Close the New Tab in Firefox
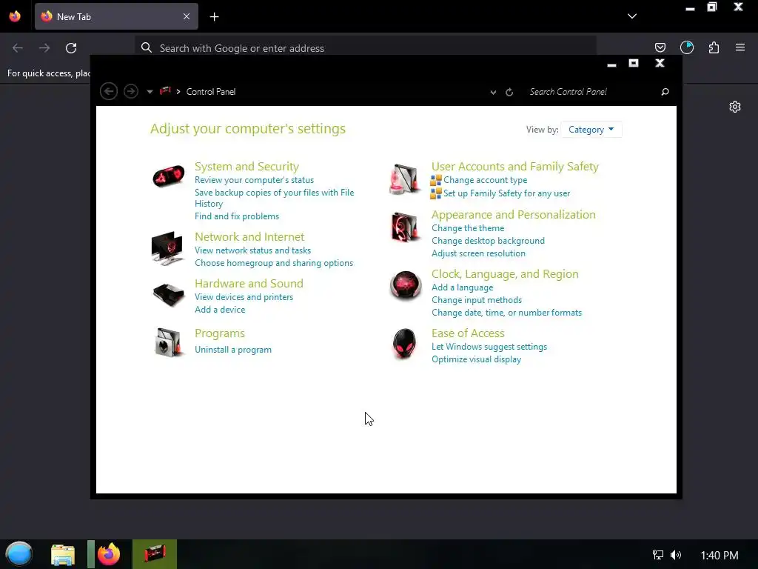The image size is (758, 569). click(x=187, y=16)
